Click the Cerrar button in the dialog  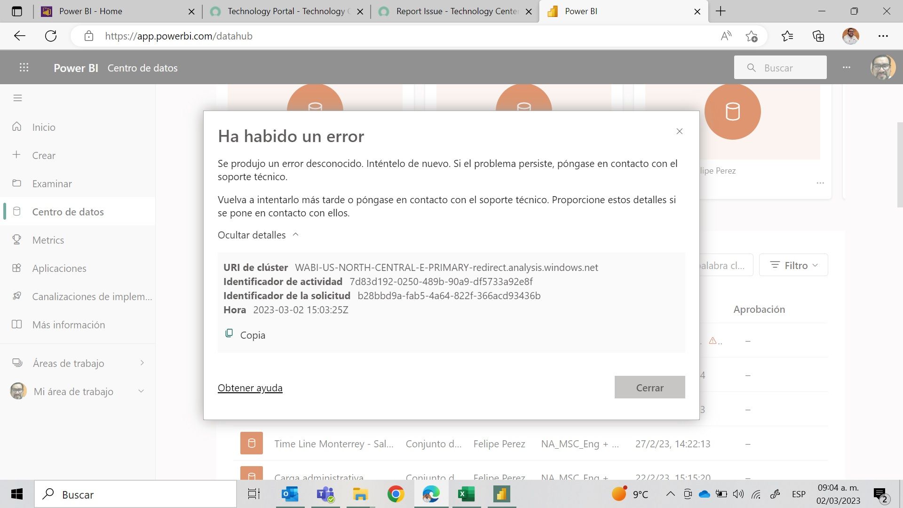pyautogui.click(x=650, y=387)
